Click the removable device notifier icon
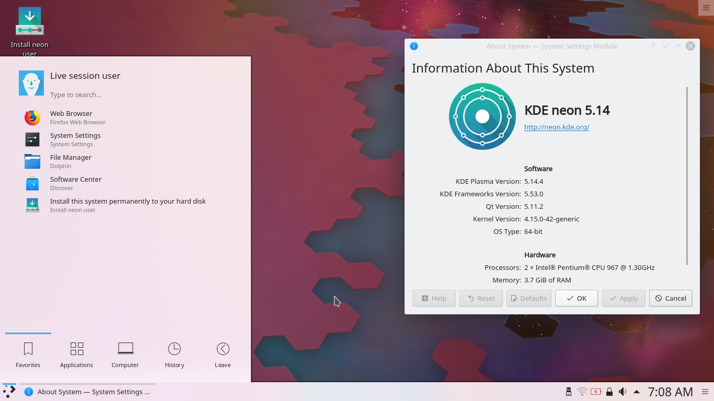This screenshot has width=714, height=401. pyautogui.click(x=568, y=391)
